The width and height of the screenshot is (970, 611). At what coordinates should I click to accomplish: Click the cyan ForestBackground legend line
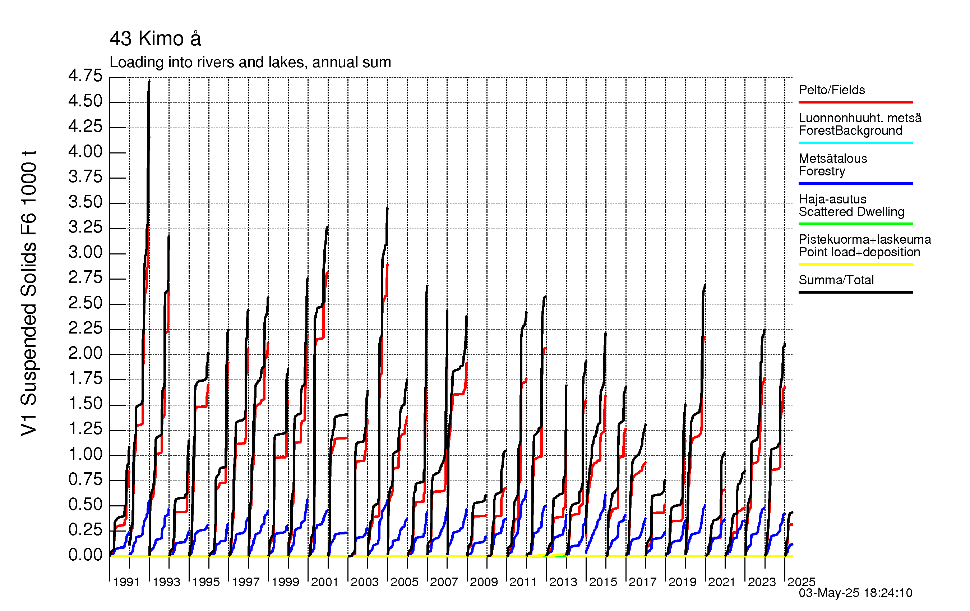(856, 143)
